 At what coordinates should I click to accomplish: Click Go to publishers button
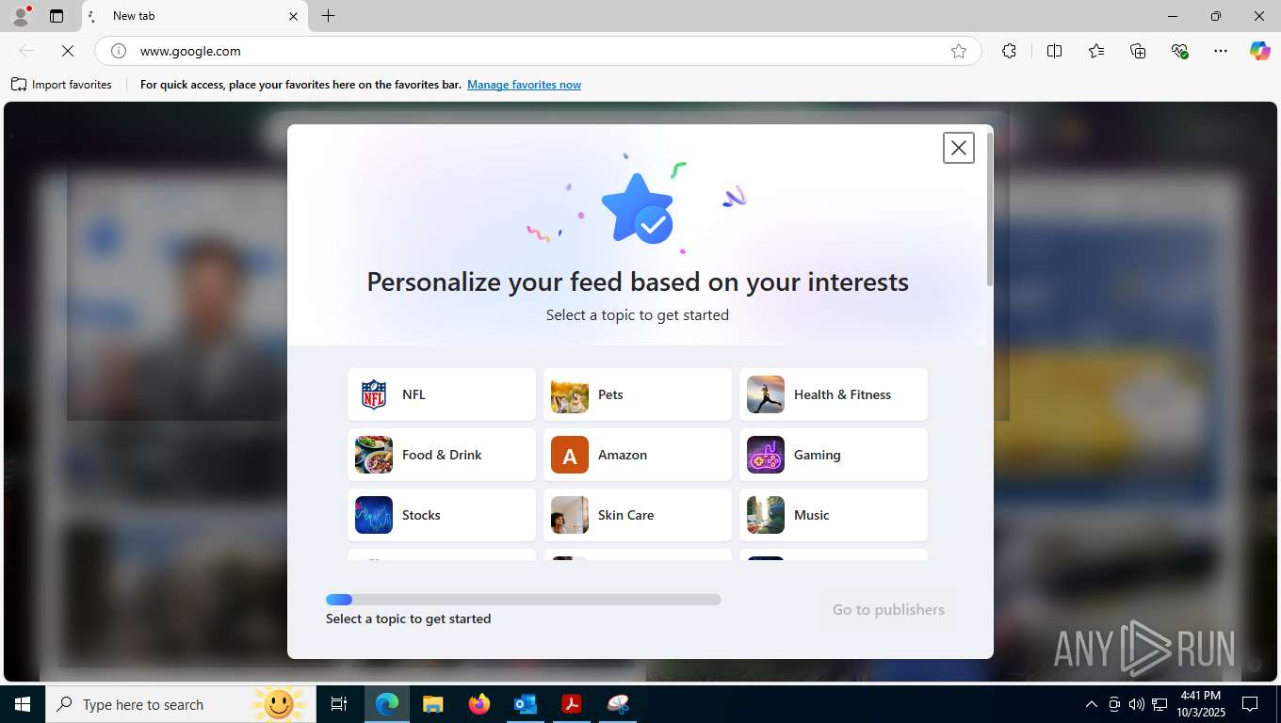coord(888,610)
